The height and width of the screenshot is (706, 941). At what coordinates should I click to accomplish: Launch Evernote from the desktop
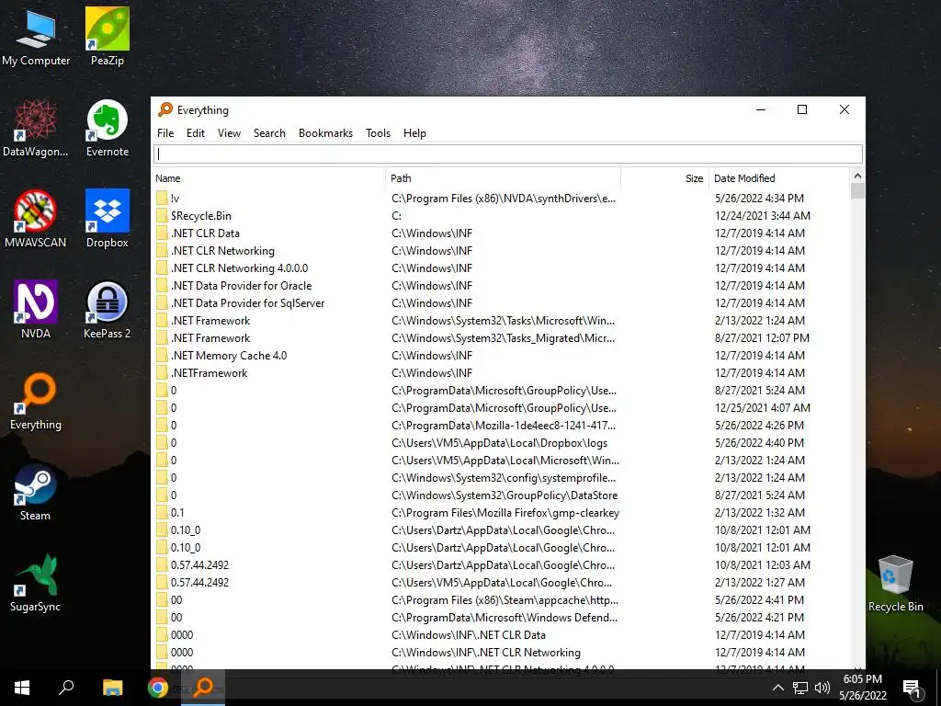[108, 129]
